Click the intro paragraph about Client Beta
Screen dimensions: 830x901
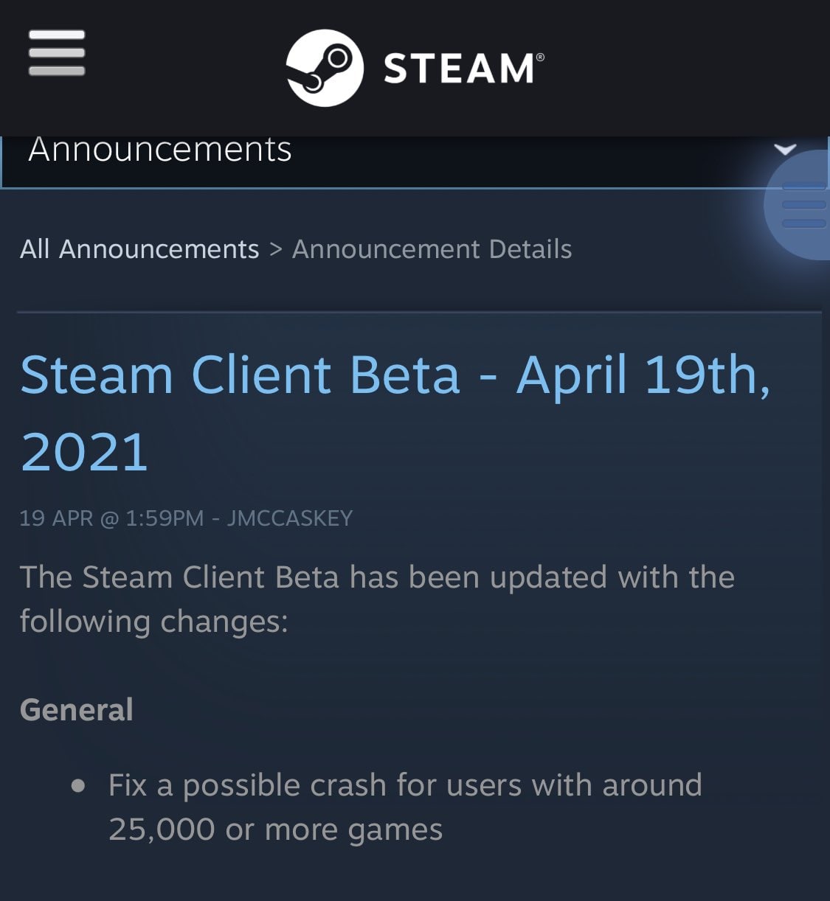[376, 599]
